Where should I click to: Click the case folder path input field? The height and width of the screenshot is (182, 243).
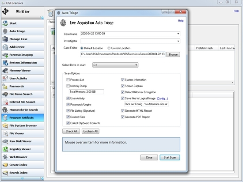pyautogui.click(x=123, y=54)
